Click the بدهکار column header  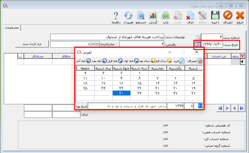(64, 56)
